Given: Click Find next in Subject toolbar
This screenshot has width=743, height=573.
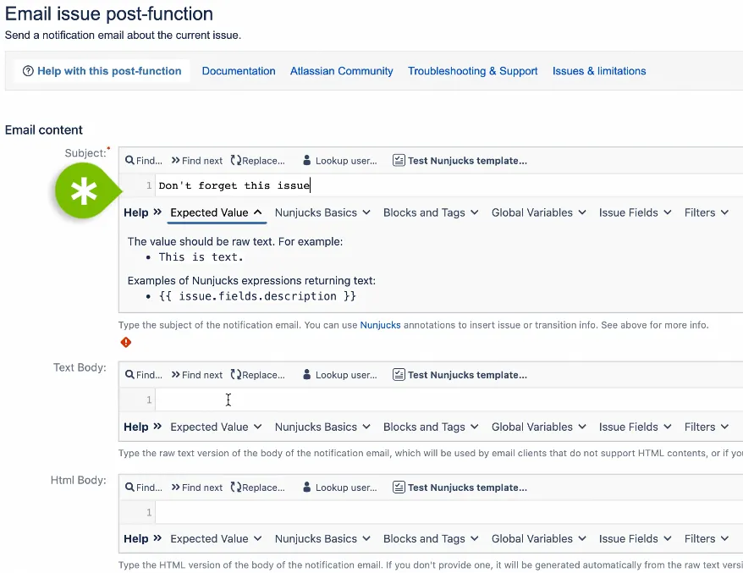Looking at the screenshot, I should click(196, 161).
